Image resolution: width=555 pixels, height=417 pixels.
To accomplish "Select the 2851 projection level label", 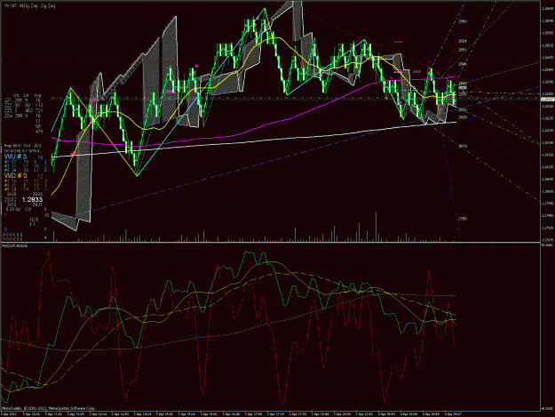I will (x=463, y=50).
